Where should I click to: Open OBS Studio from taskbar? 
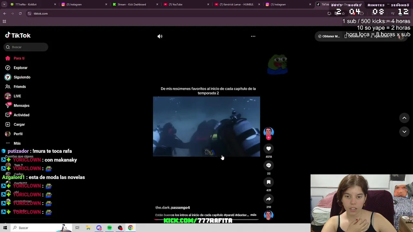120,228
